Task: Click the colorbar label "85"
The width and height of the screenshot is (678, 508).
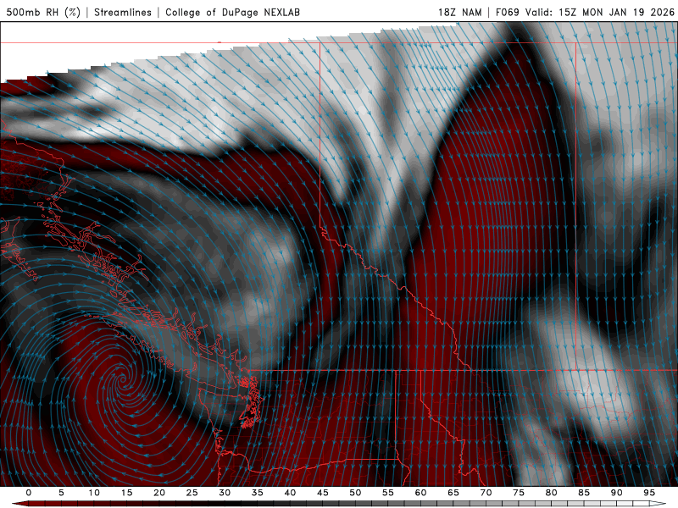Action: (x=584, y=493)
